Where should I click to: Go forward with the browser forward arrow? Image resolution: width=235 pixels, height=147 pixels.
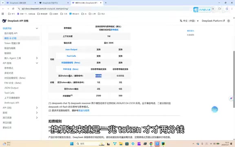point(8,9)
